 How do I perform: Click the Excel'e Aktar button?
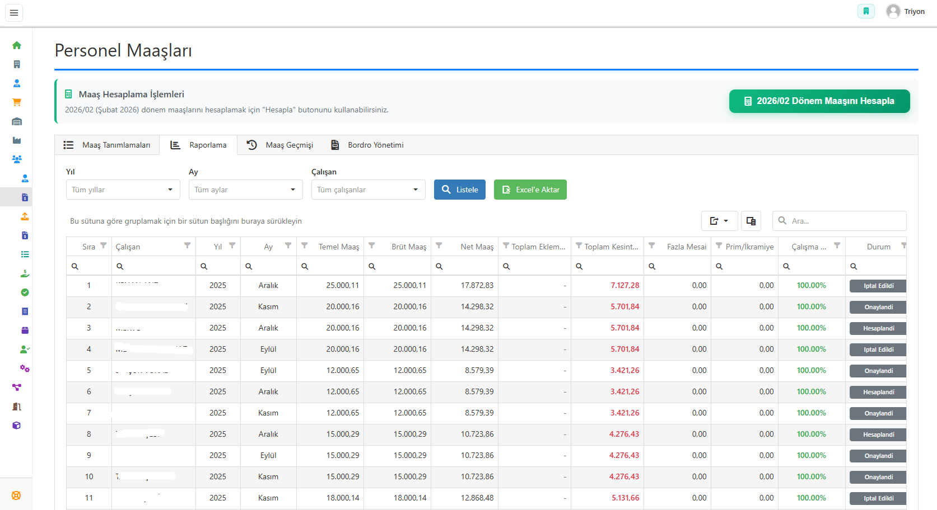(530, 190)
